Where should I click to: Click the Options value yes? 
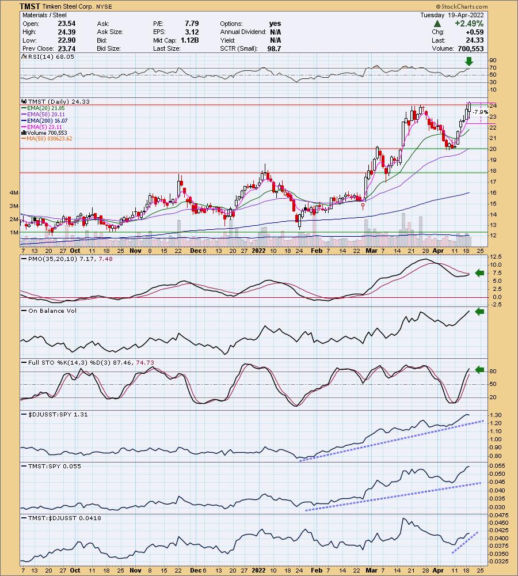click(275, 24)
